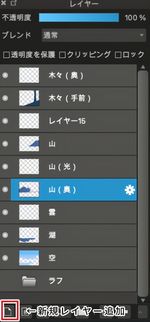The image size is (150, 322).
Task: Click the rightmost bottom toolbar icon
Action: pos(143,312)
